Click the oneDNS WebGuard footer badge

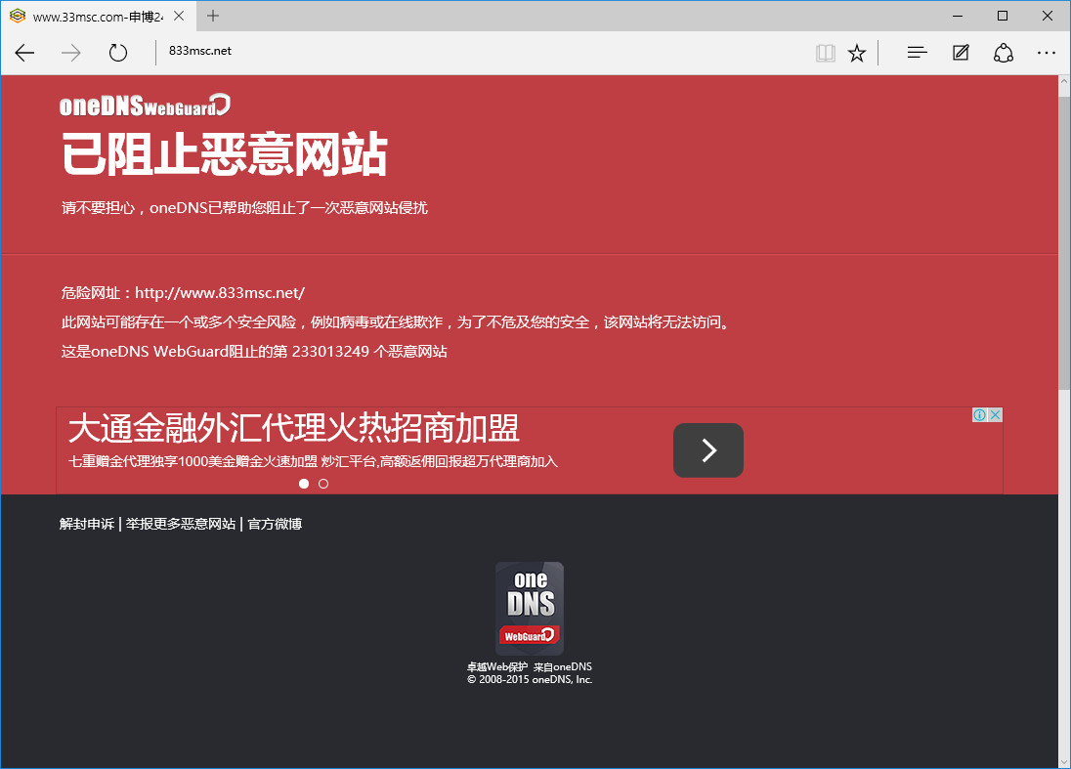530,609
